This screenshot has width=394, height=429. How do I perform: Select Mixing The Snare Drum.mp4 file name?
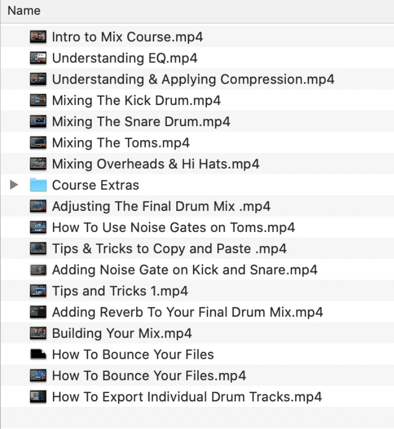[x=141, y=122]
